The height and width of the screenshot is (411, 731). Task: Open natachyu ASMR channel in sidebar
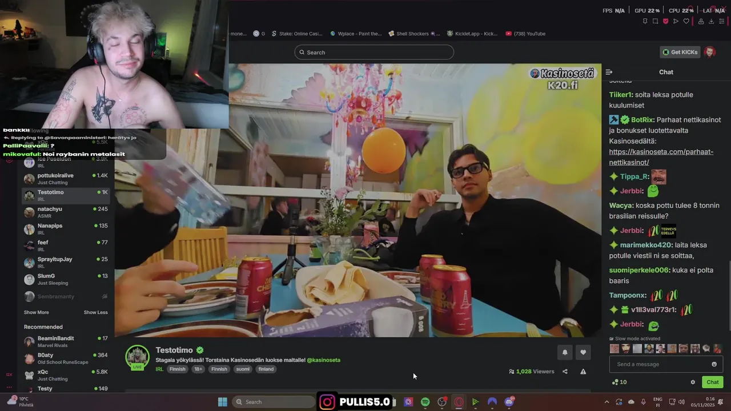click(x=66, y=212)
